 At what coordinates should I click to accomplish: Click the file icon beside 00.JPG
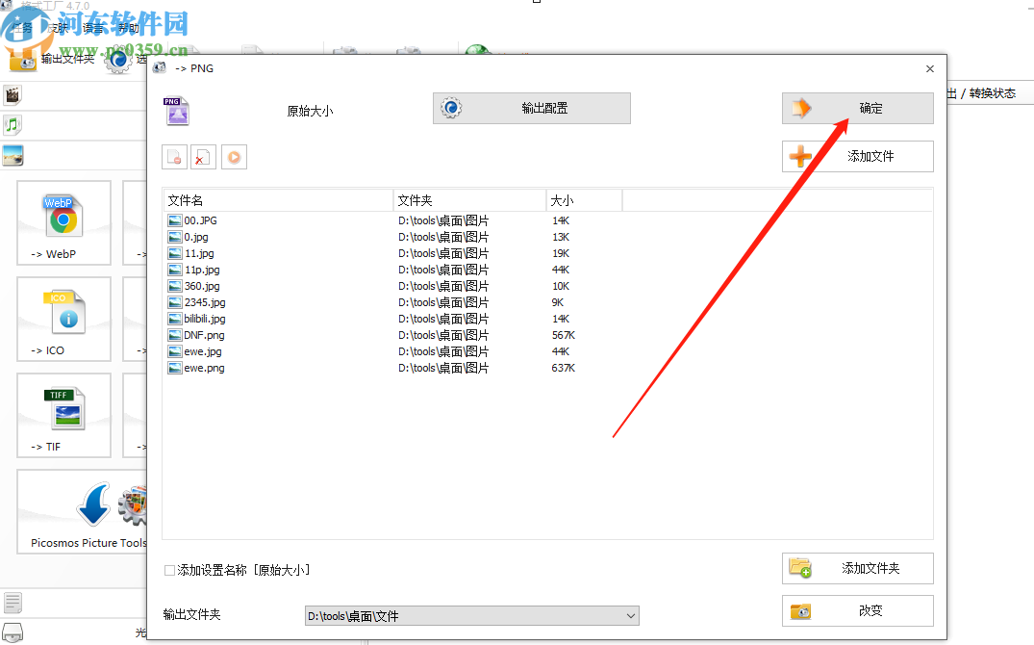[175, 220]
